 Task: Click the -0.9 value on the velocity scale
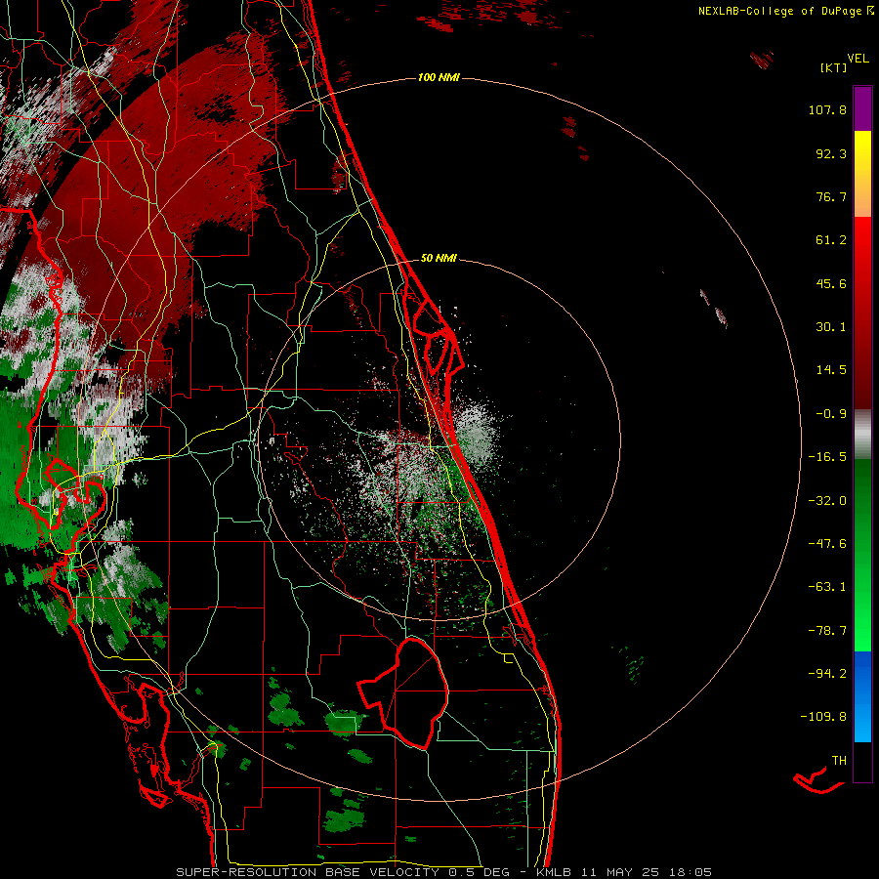(831, 414)
